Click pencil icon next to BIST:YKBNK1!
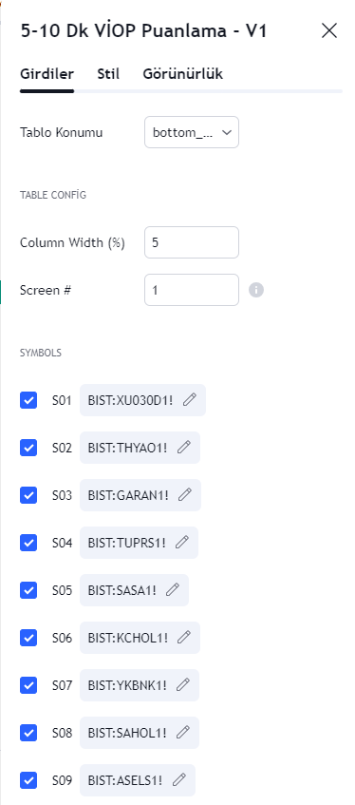Image resolution: width=355 pixels, height=805 pixels. pos(183,684)
